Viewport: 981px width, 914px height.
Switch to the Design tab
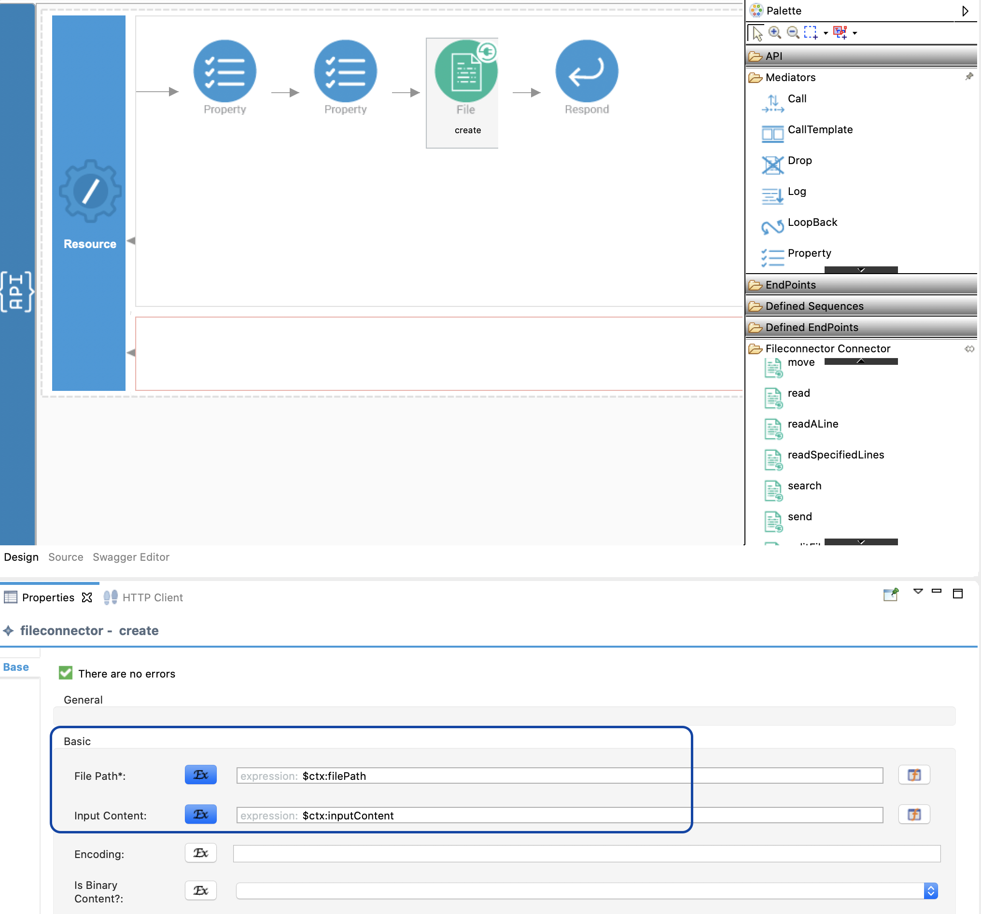21,557
